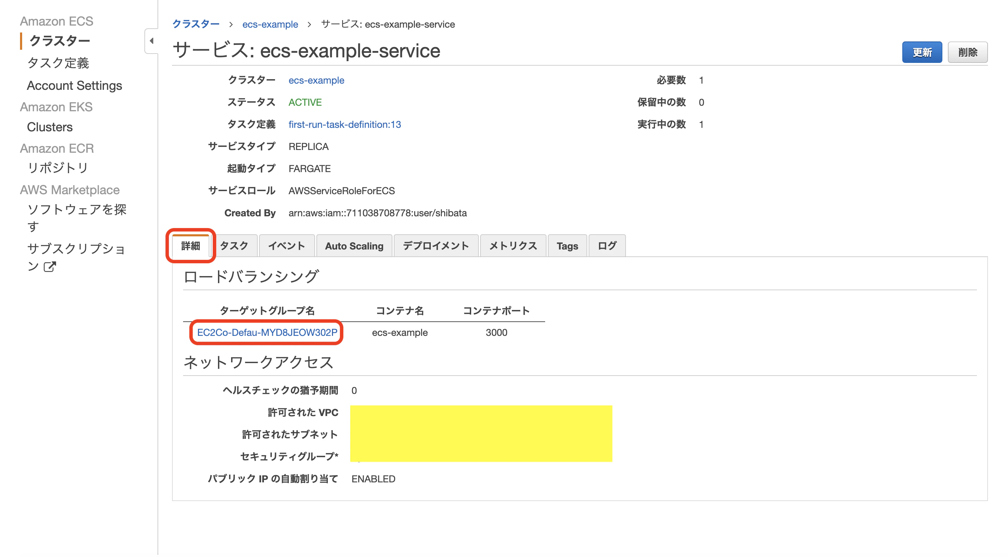Viewport: 1008px width, 557px height.
Task: Open the ecs-example cluster link in details
Action: [316, 80]
